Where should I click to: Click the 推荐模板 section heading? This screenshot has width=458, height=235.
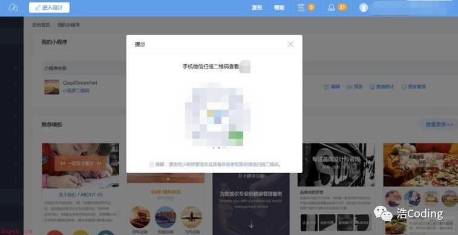click(x=52, y=125)
